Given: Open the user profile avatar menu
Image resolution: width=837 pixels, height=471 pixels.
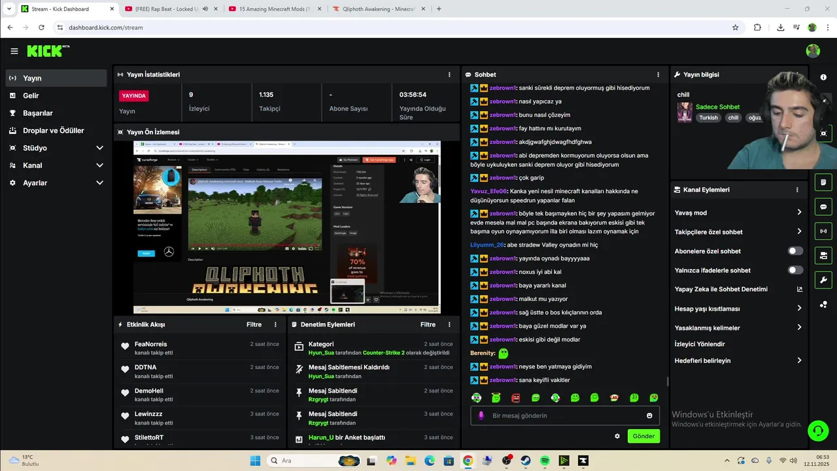Looking at the screenshot, I should click(x=813, y=51).
